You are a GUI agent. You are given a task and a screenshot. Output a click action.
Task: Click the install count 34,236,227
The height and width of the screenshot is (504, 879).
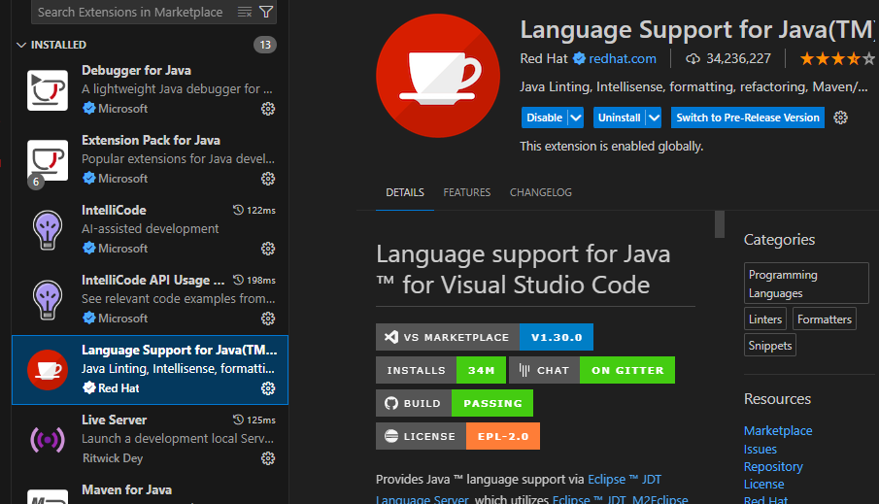728,58
